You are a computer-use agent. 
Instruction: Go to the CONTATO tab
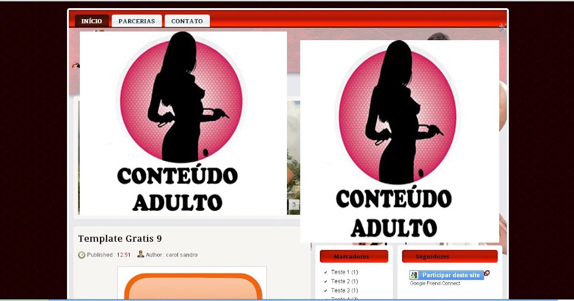pyautogui.click(x=187, y=21)
